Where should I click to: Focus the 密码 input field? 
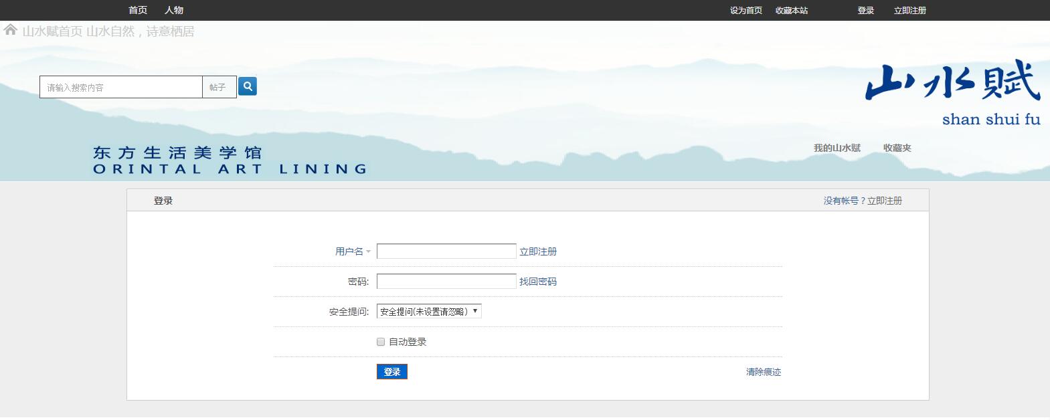446,282
